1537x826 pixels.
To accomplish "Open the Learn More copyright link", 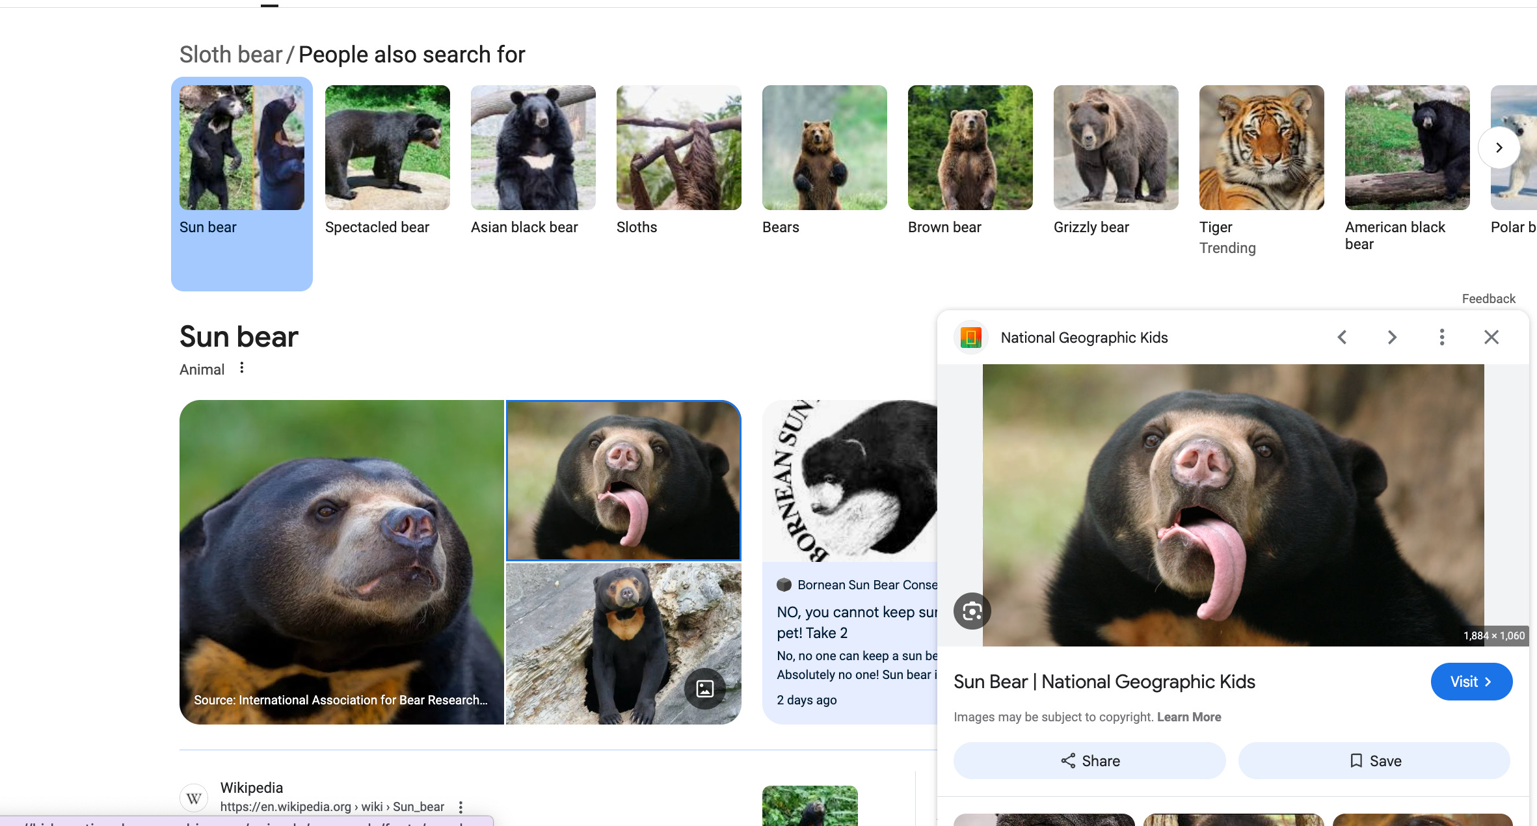I will [x=1188, y=717].
